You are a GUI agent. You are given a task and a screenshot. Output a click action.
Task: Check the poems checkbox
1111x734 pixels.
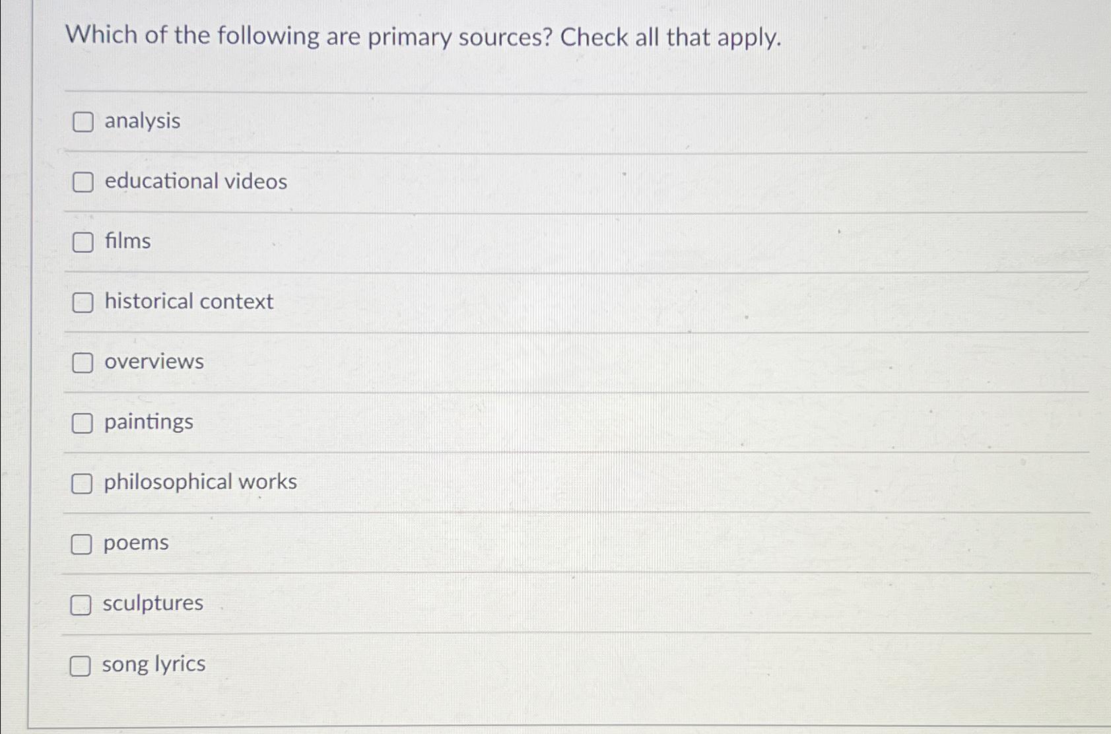(83, 544)
